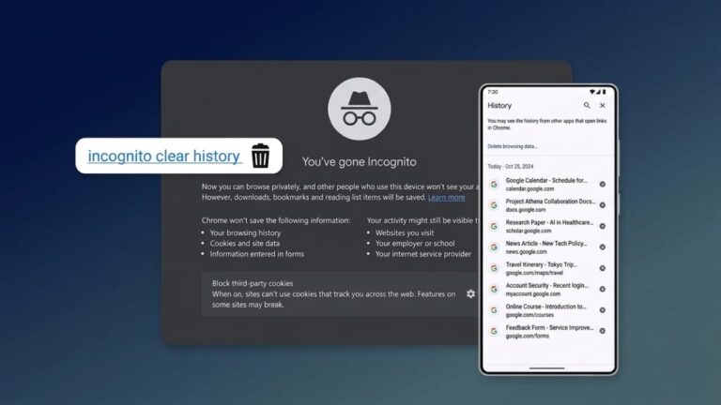Tap the phone status bar battery icon
Viewport: 721px width, 405px height.
click(x=605, y=92)
